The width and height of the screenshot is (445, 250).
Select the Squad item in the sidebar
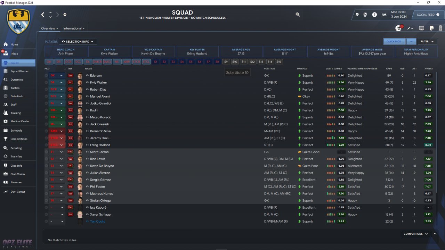pyautogui.click(x=18, y=63)
